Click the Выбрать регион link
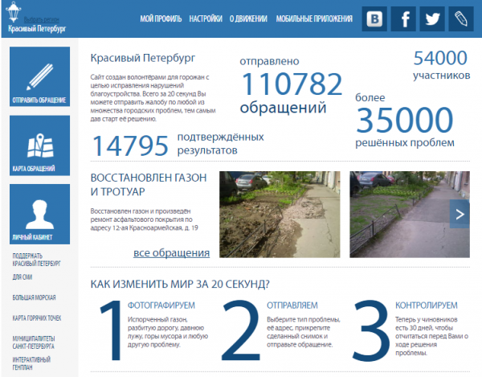 (x=42, y=19)
